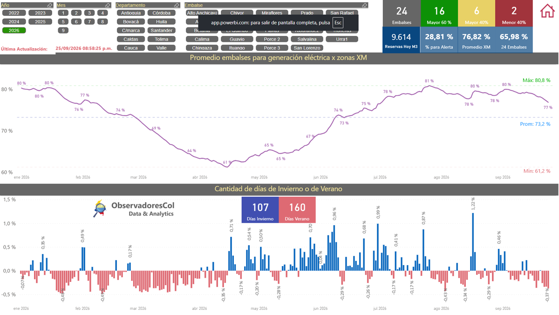
Task: Click the 28,81 % para Alerta card
Action: (x=439, y=39)
